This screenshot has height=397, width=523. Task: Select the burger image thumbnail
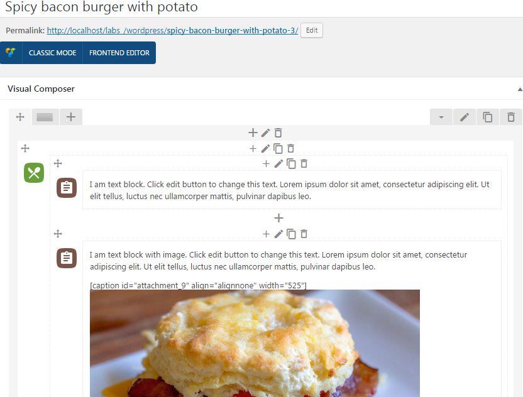(x=255, y=344)
